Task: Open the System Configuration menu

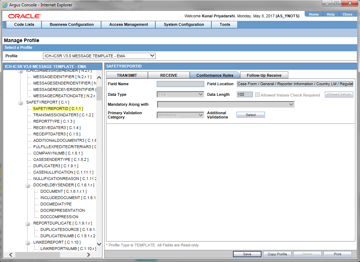Action: (x=184, y=24)
